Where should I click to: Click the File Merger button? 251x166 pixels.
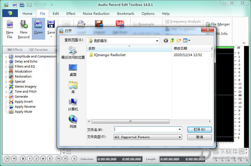click(x=218, y=24)
